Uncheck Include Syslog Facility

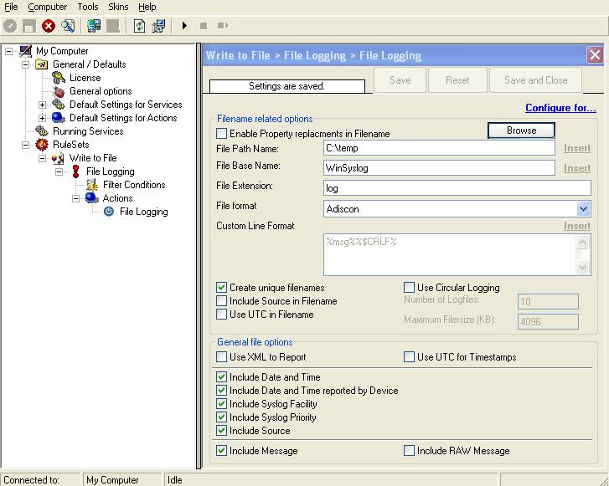click(221, 404)
